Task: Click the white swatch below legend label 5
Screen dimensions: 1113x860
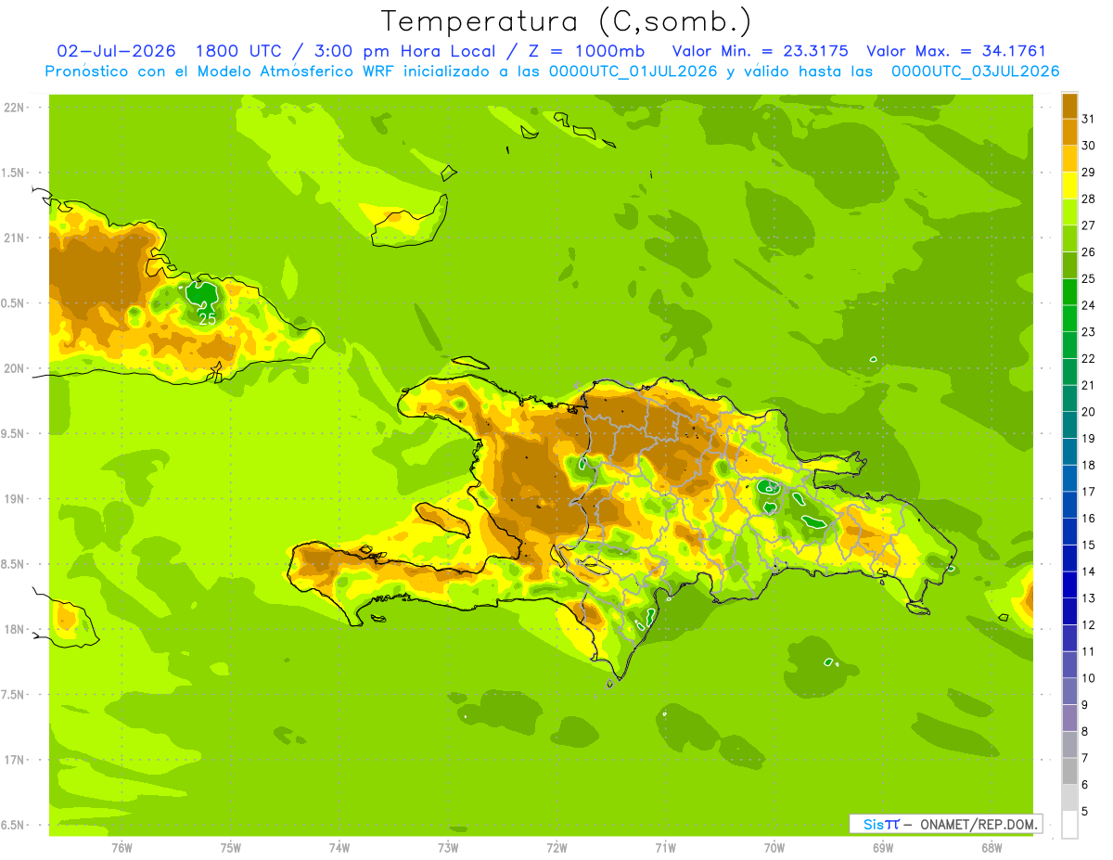Action: [1069, 825]
